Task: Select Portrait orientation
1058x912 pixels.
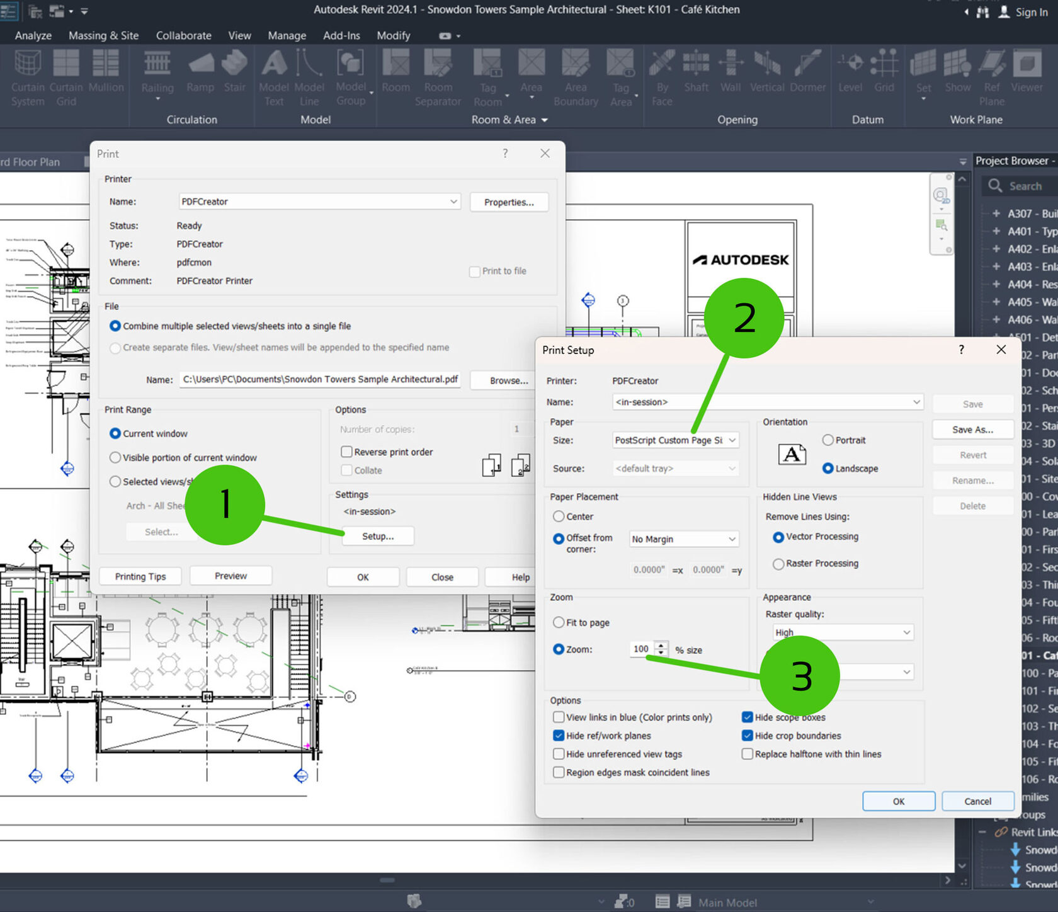Action: point(828,440)
